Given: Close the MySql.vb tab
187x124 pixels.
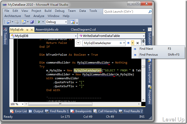Looking at the screenshot, I should [x=32, y=30].
